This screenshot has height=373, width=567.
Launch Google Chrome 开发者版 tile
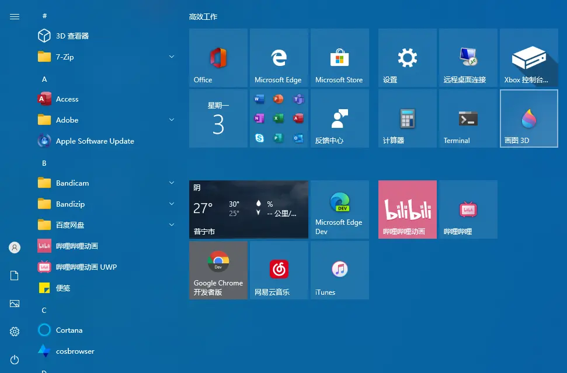[218, 270]
